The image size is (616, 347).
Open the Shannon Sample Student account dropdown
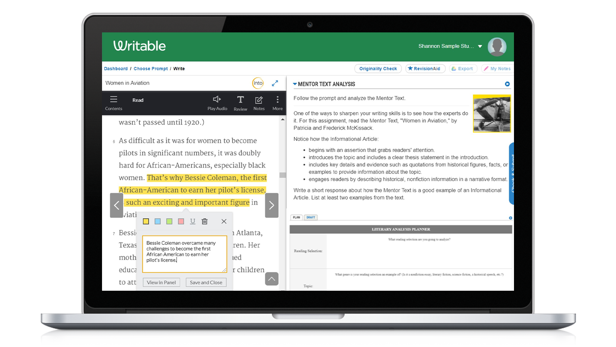[x=480, y=46]
